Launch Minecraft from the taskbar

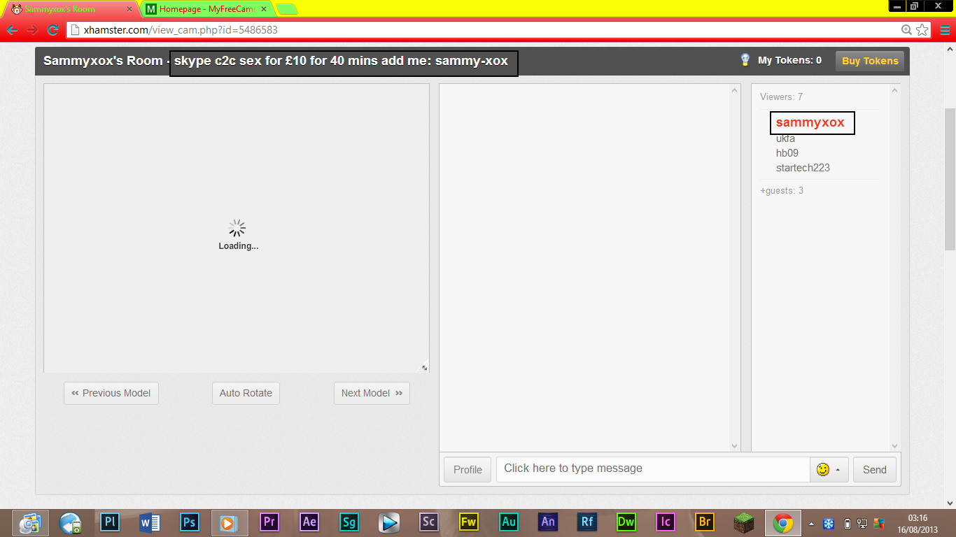[x=744, y=522]
